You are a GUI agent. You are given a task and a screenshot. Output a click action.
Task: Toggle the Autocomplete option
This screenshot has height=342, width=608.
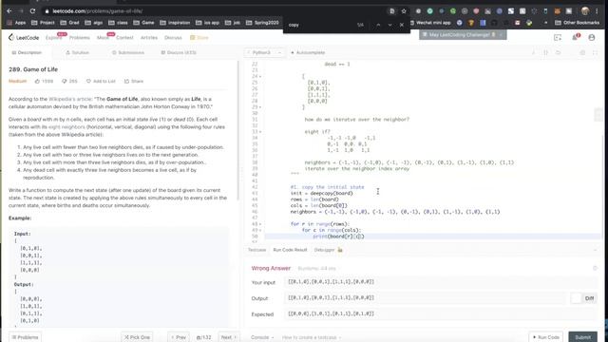pyautogui.click(x=308, y=52)
